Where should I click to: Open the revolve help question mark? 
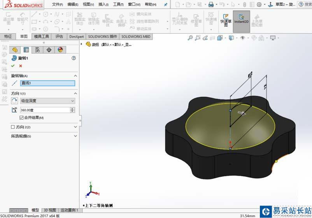point(74,58)
